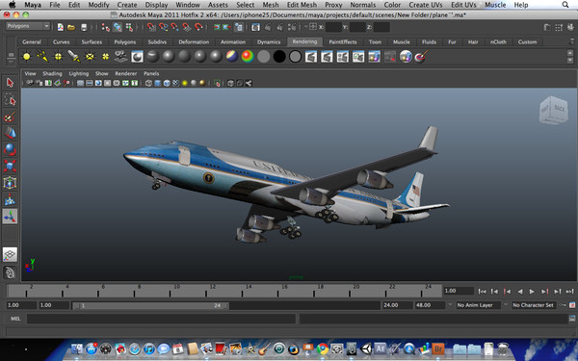This screenshot has height=361, width=578.
Task: Open the script editor icon beside command line
Action: 571,319
